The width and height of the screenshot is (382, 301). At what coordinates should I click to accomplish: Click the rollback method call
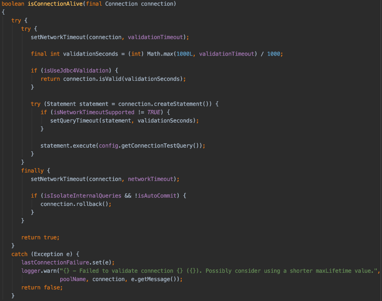89,204
